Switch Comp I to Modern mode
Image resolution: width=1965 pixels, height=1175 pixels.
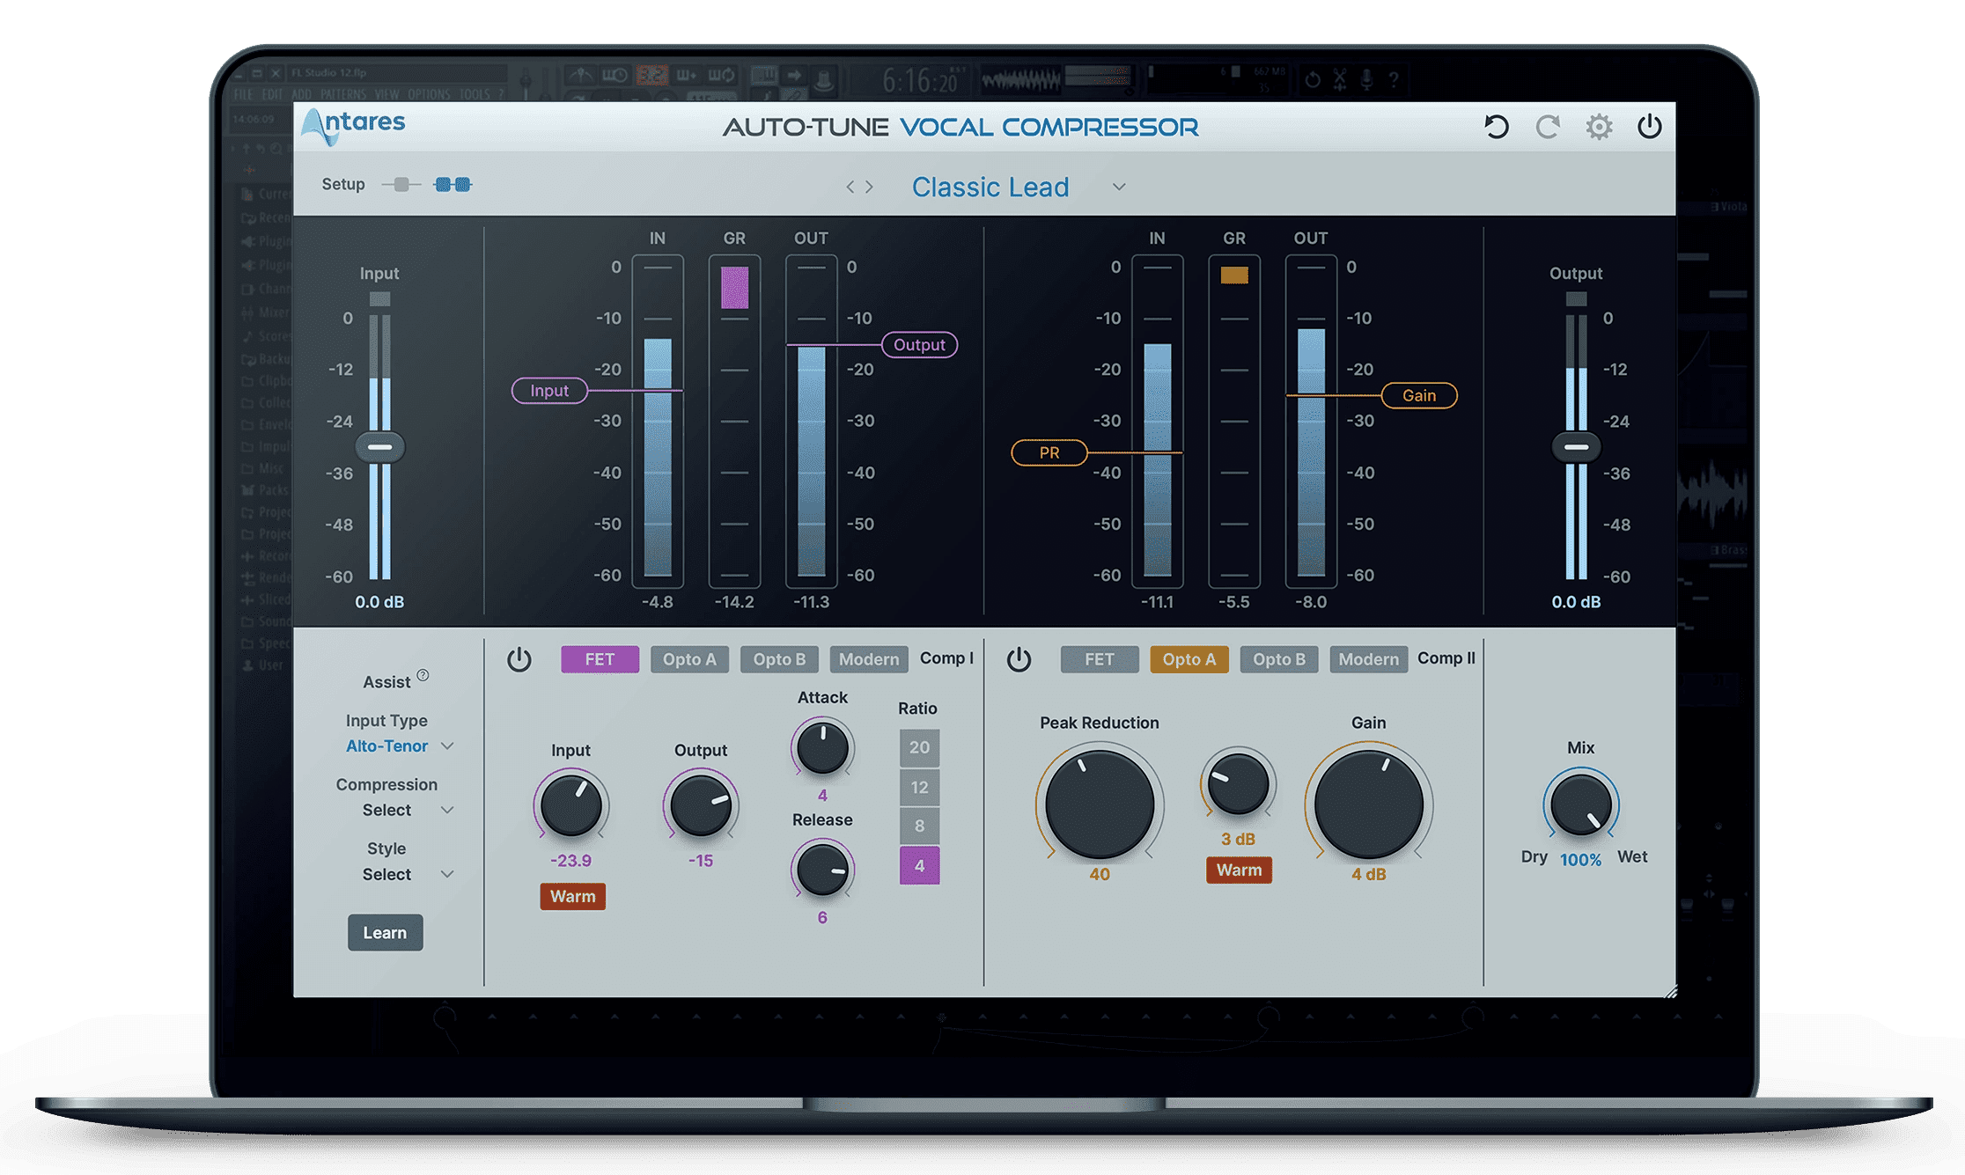[868, 659]
